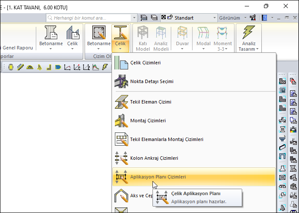Viewport: 299px width, 213px height.
Task: Select the yellow height-marker 'h' icon
Action: (x=39, y=67)
